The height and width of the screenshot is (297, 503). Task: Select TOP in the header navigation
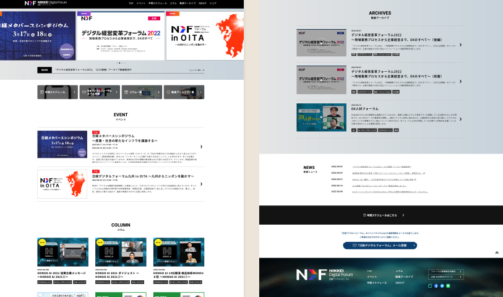[x=131, y=3]
